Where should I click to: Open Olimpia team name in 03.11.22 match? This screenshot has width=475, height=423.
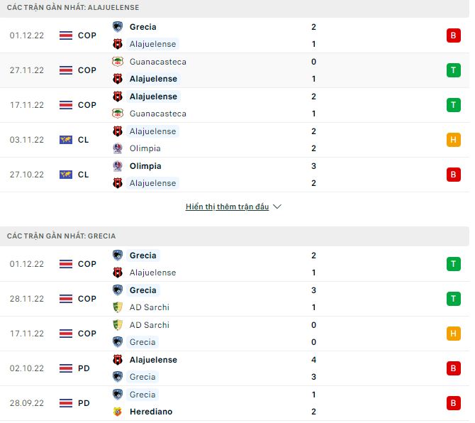point(145,148)
